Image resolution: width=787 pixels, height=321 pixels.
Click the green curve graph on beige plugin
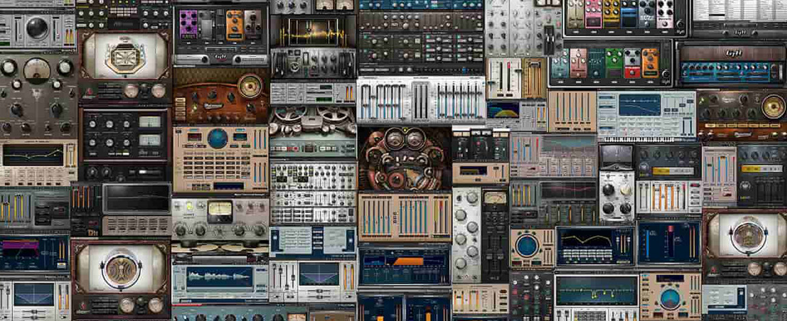(x=33, y=154)
